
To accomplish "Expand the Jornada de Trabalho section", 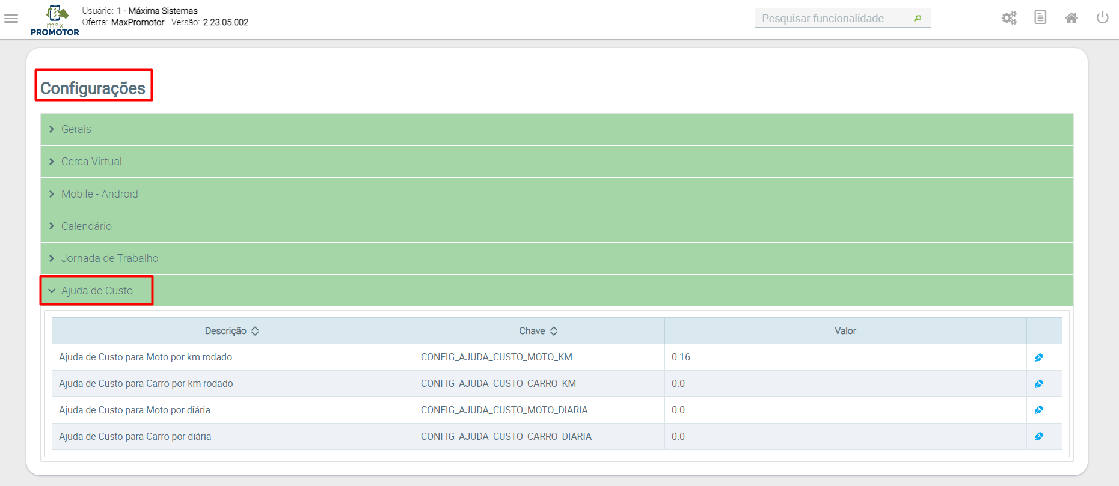I will 557,258.
